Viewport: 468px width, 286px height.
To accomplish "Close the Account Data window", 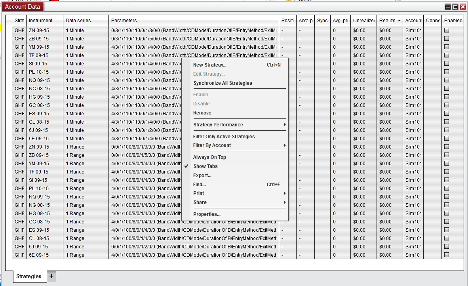I will tap(462, 7).
